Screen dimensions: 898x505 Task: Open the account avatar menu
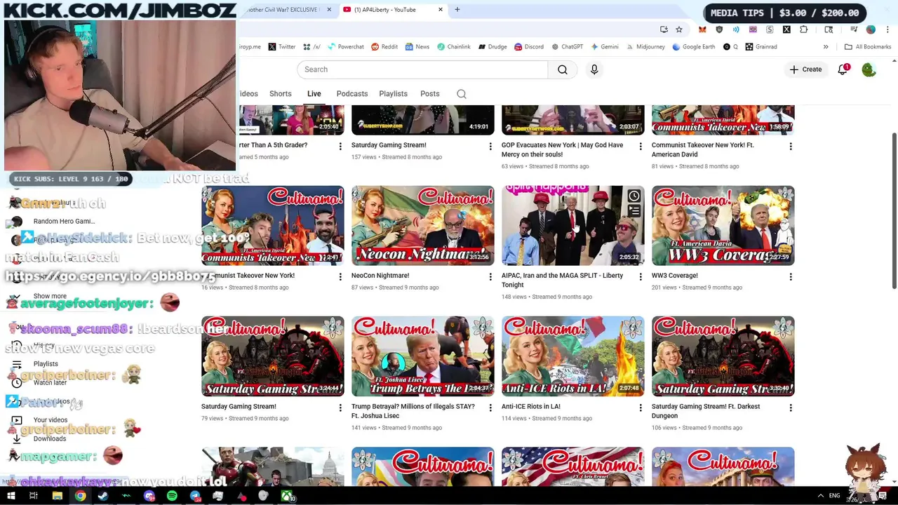[x=869, y=69]
